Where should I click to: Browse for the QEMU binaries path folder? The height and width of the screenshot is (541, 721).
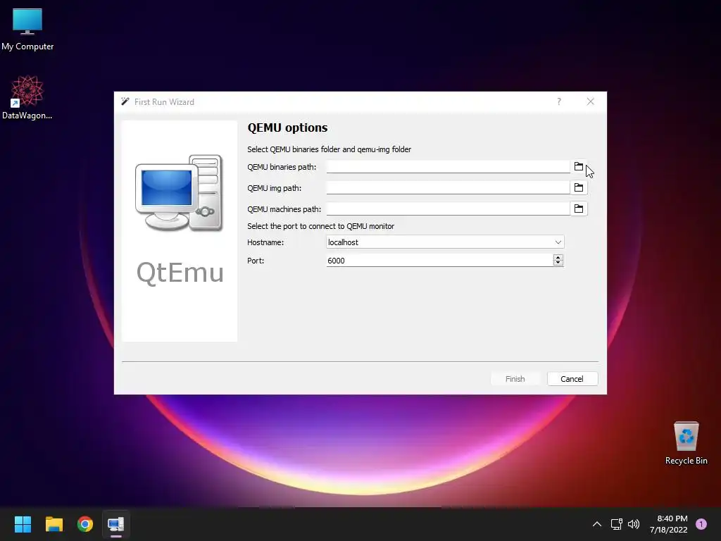579,166
